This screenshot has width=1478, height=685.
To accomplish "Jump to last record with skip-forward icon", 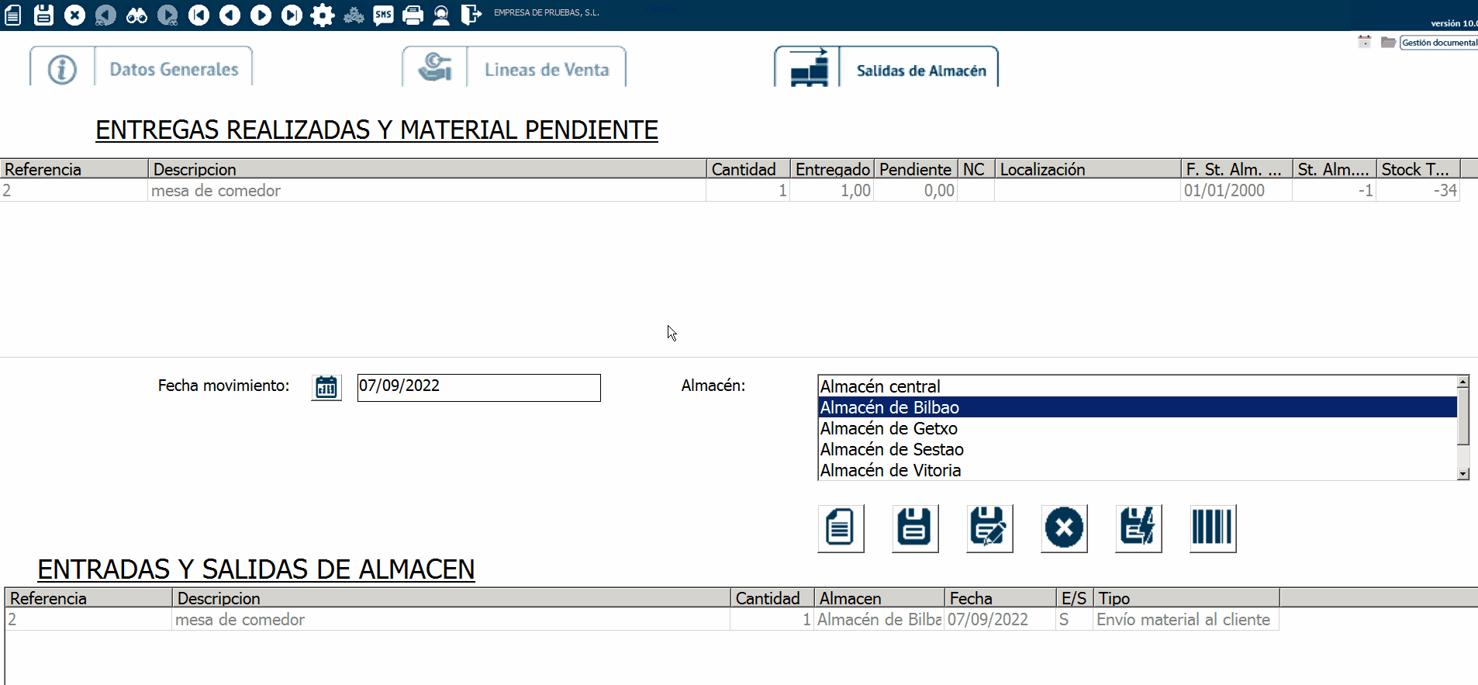I will 292,15.
